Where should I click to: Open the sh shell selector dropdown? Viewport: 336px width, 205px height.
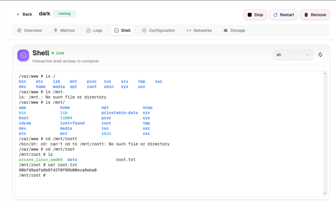293,55
